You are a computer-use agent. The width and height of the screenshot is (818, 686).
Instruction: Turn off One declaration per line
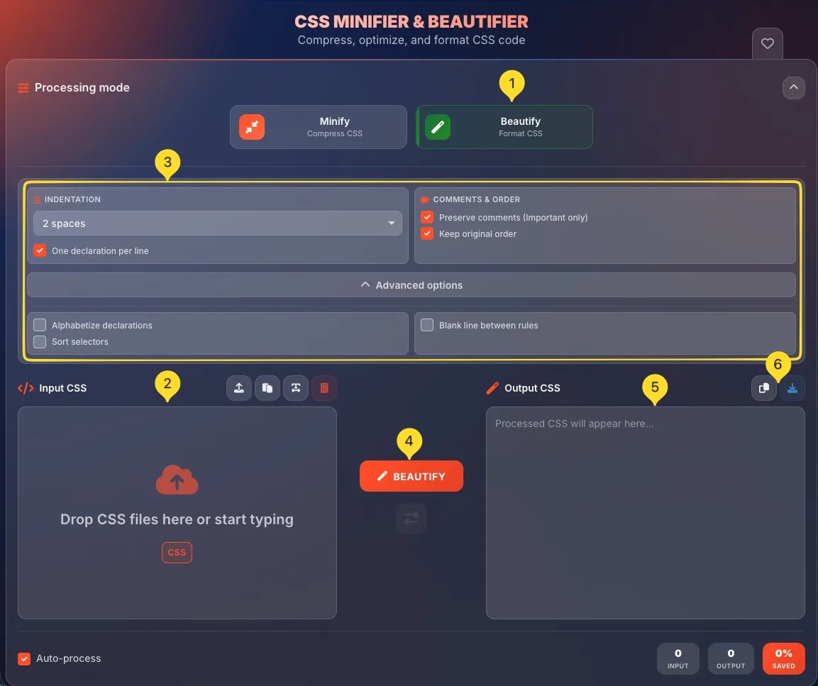pos(40,250)
